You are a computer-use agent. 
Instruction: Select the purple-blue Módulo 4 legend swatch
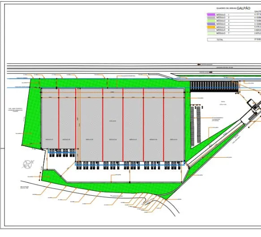[x=211, y=24]
